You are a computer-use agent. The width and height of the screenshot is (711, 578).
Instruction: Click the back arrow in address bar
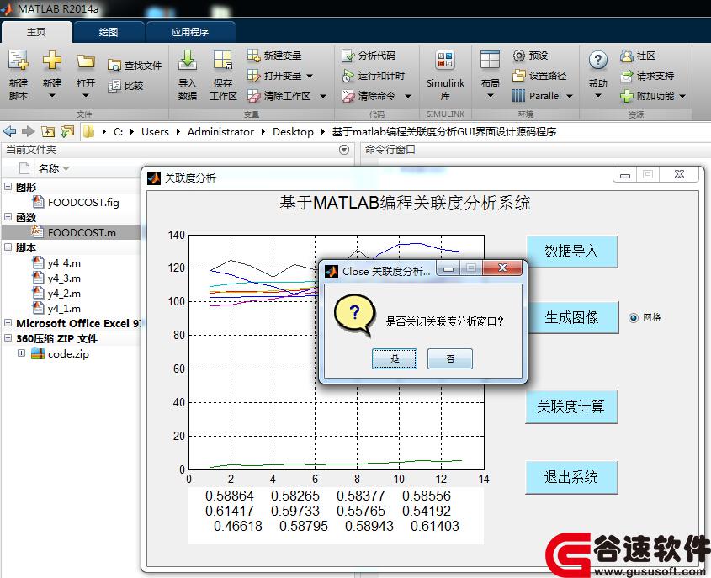(9, 131)
